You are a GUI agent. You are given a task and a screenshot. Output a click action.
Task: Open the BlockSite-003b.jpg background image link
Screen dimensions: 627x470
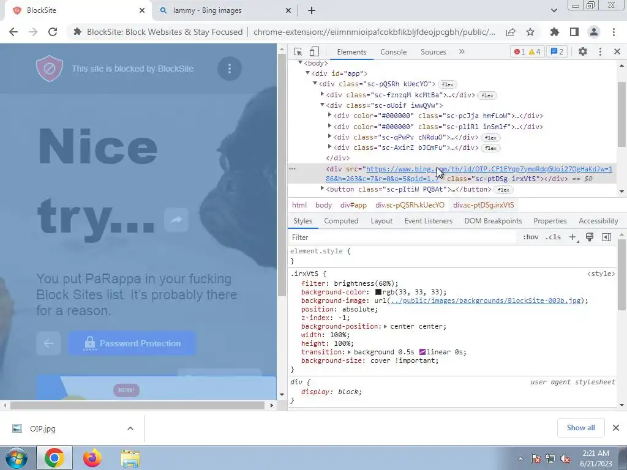[486, 300]
